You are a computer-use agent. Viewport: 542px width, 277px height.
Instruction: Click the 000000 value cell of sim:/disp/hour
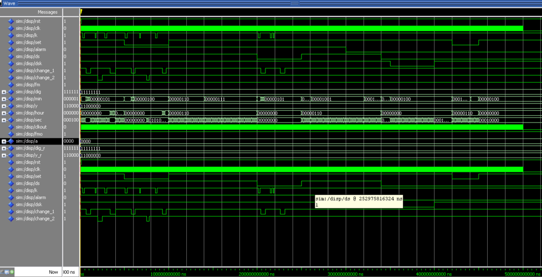(71, 113)
